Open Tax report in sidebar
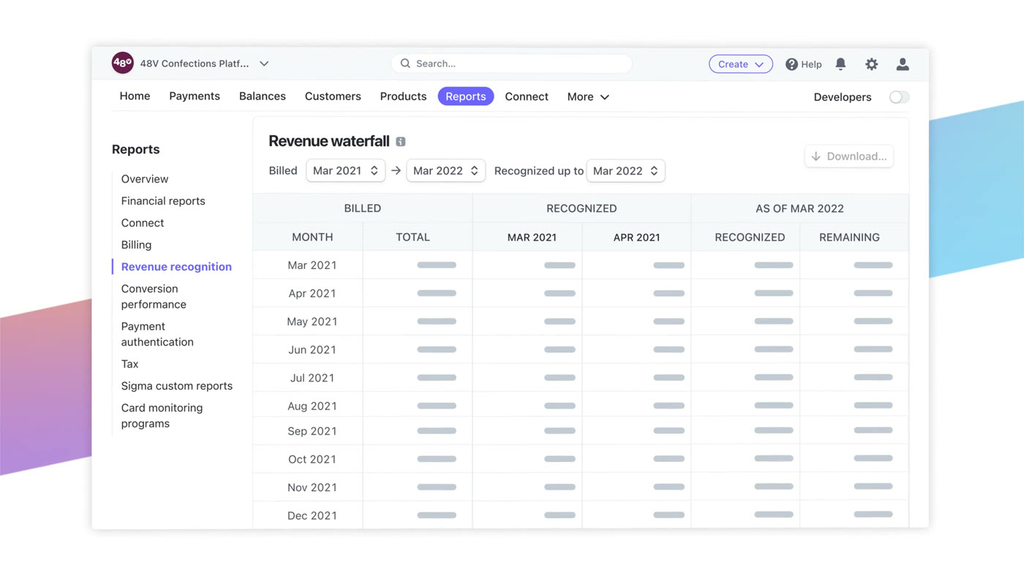 [129, 364]
